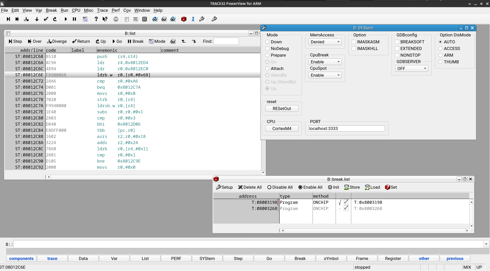Open the Cov menu
This screenshot has width=490, height=271.
(x=127, y=10)
